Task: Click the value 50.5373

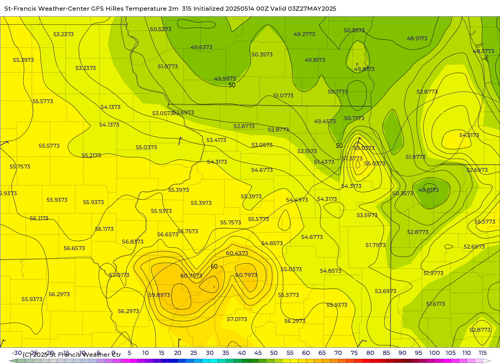Action: pyautogui.click(x=160, y=29)
